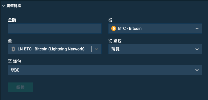Viewport: 208px width, 100px height.
Task: Open the 從 錢包 dropdown arrow
Action: tap(197, 49)
